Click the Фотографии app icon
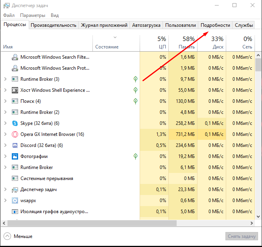 tap(15, 156)
